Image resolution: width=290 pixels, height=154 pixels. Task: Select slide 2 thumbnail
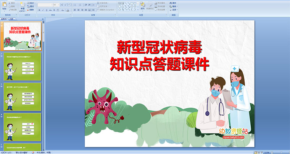(23, 67)
